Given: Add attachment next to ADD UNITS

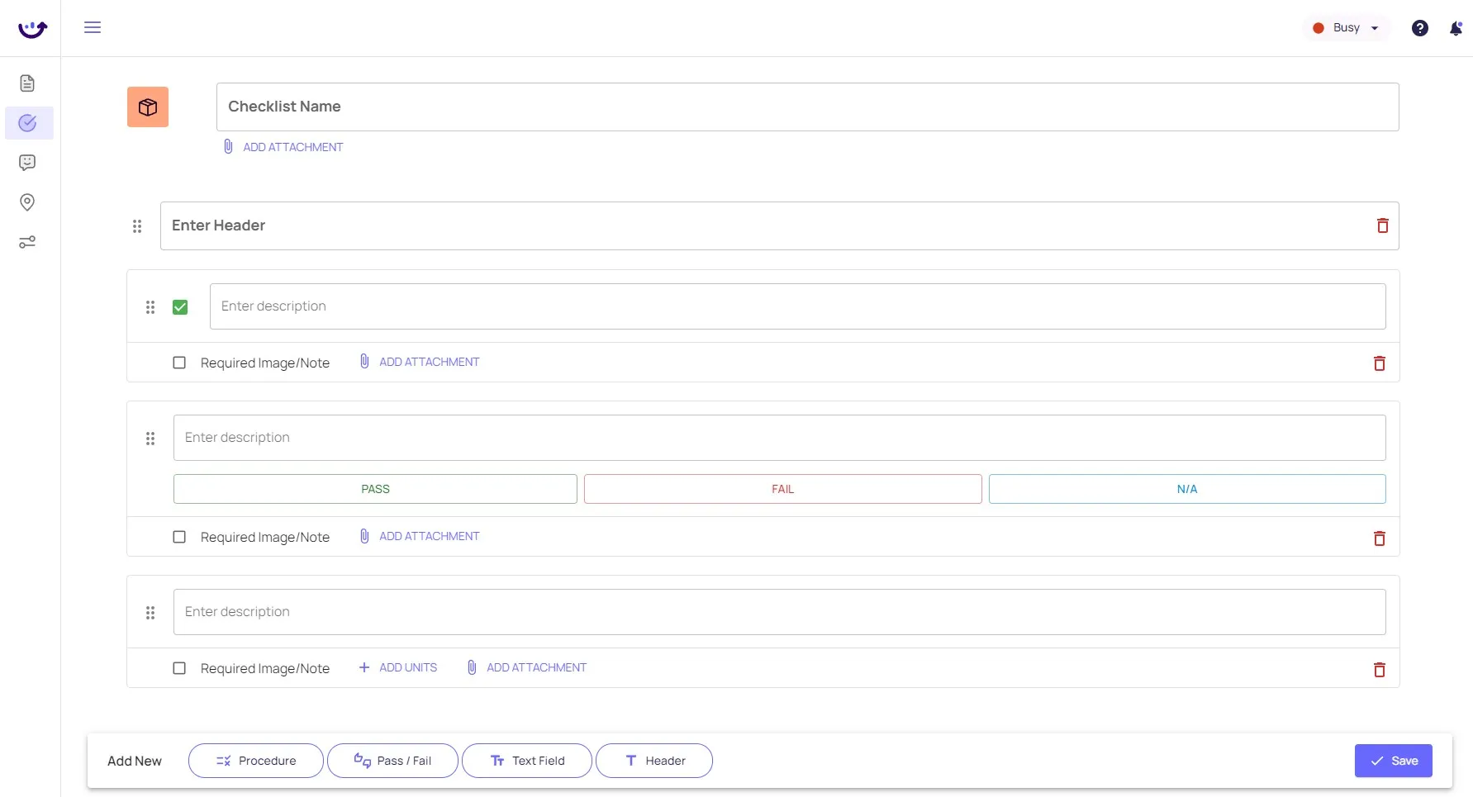Looking at the screenshot, I should 527,667.
